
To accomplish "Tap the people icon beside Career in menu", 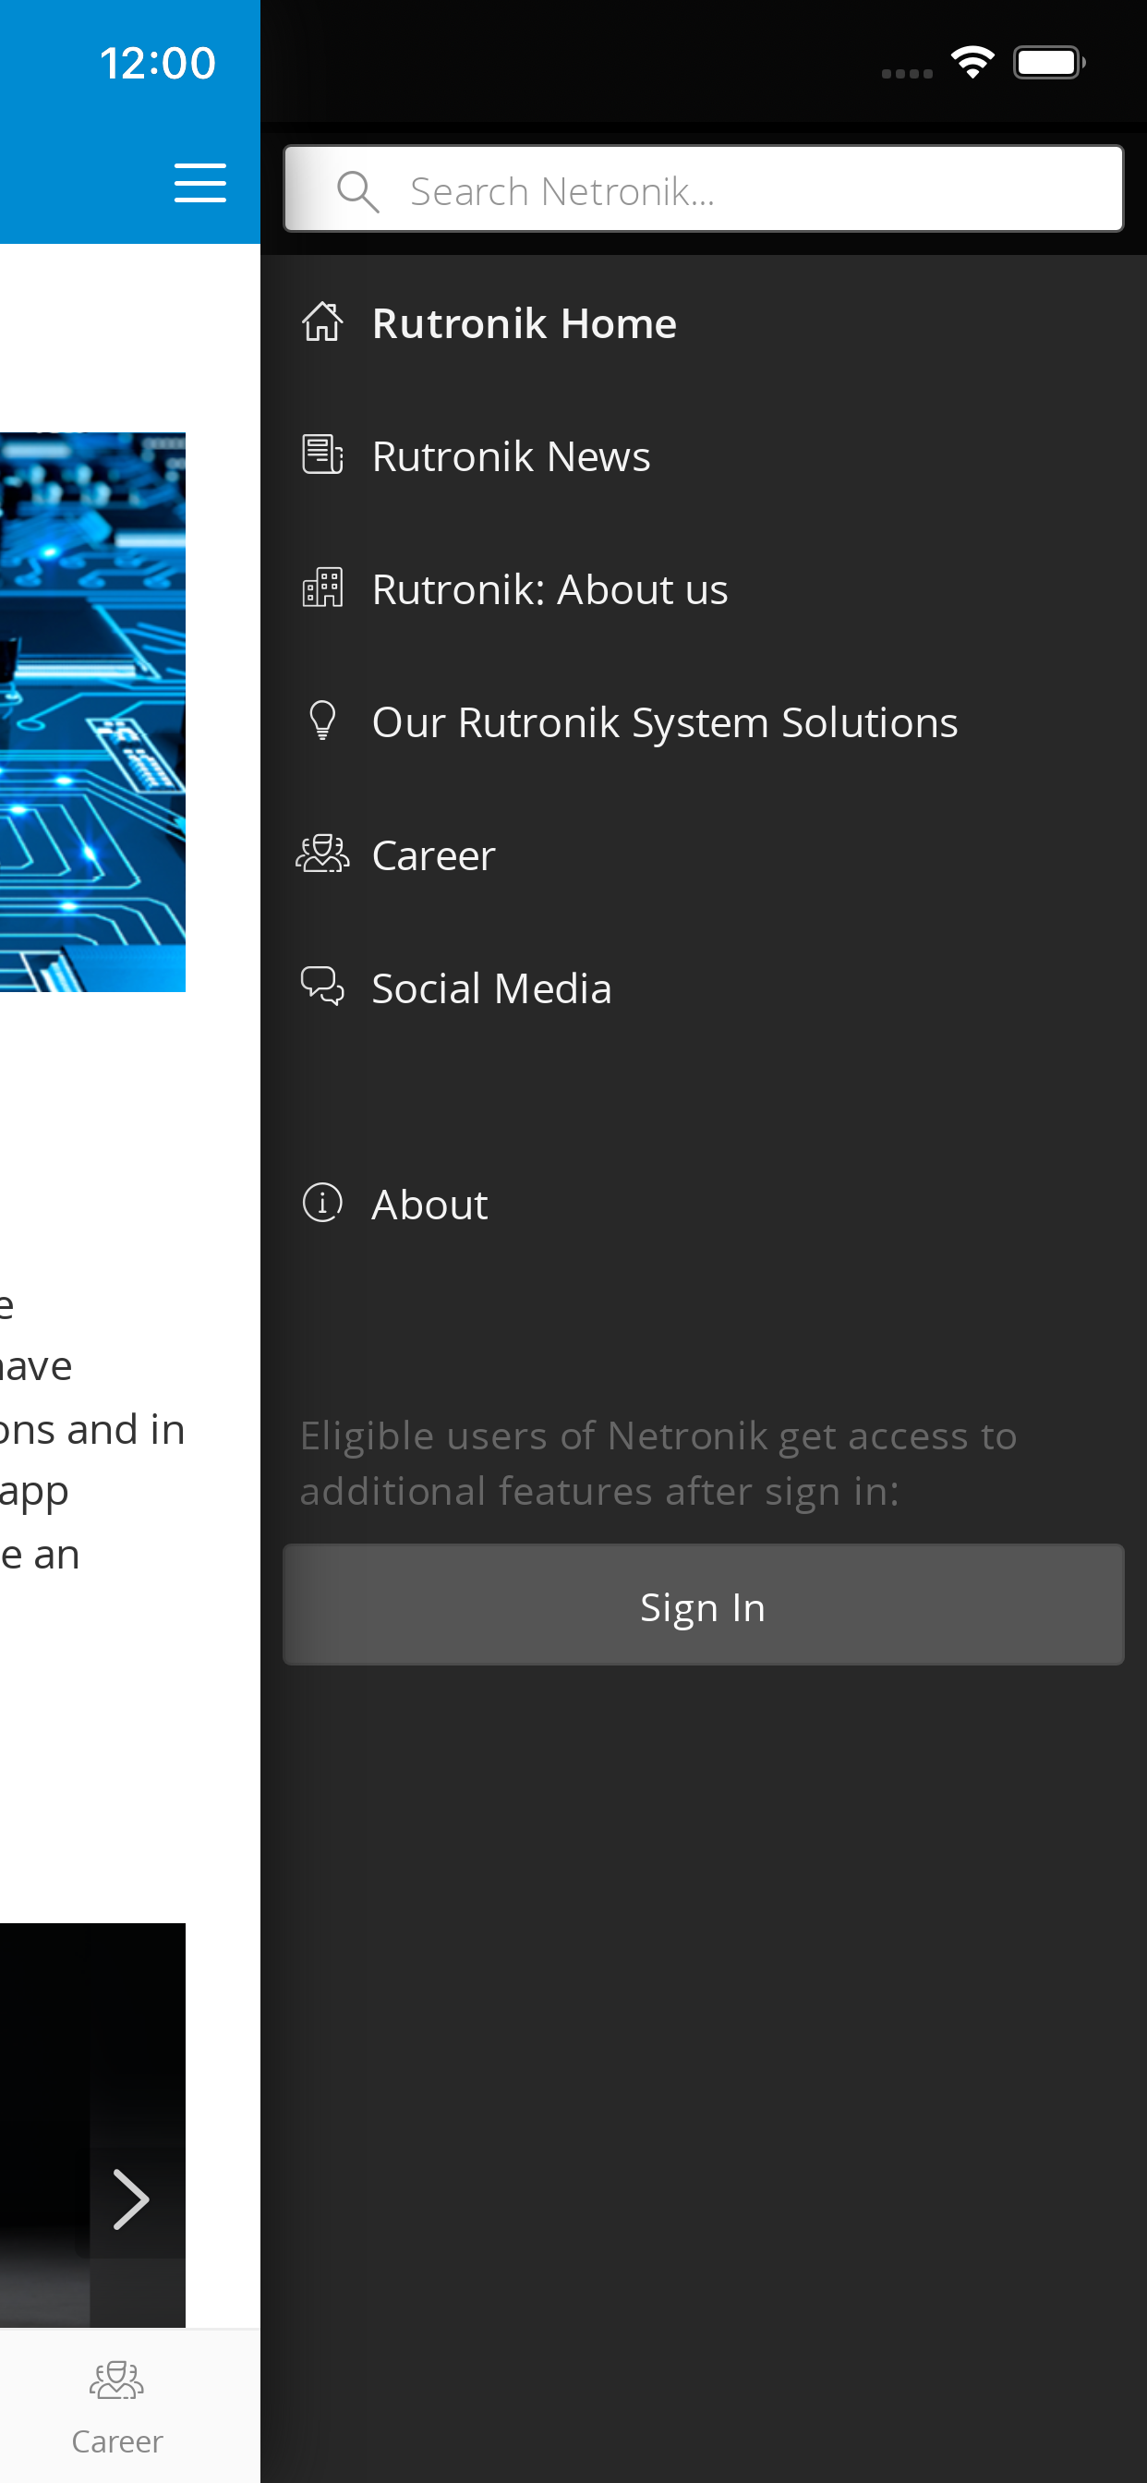I will tap(322, 854).
